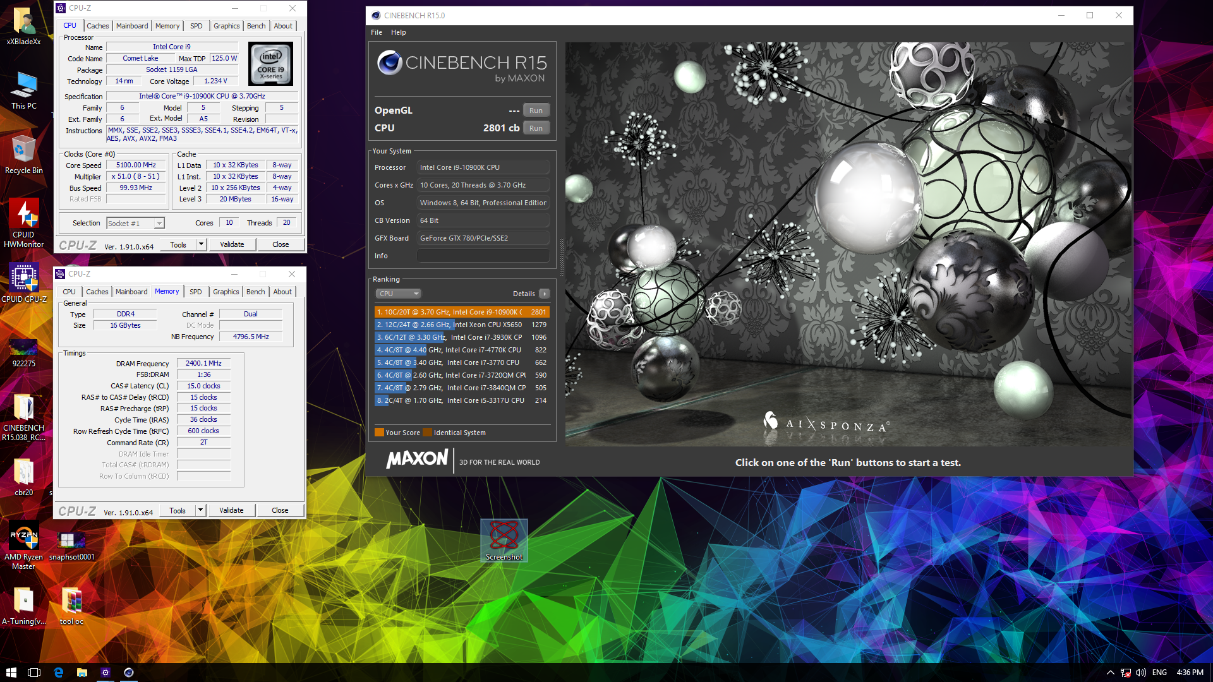Select ranking row Intel Core i7-3930K
1213x682 pixels.
point(462,337)
